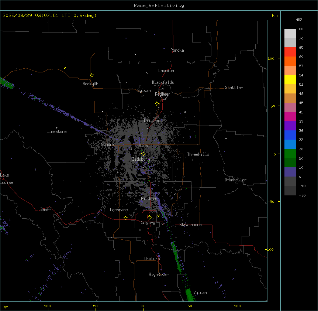The width and height of the screenshot is (318, 311).
Task: Click the 100 tick on right axis
Action: [271, 58]
